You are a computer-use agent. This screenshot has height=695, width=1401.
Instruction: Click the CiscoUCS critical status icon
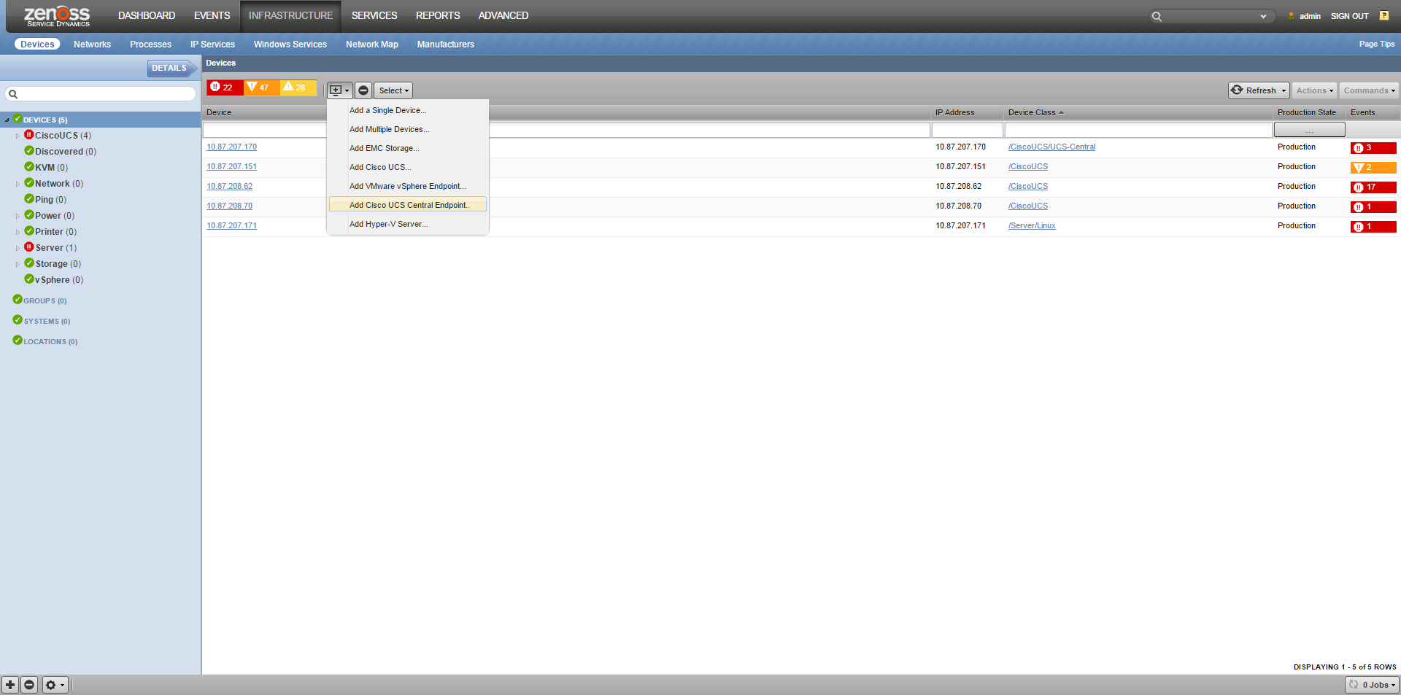29,135
